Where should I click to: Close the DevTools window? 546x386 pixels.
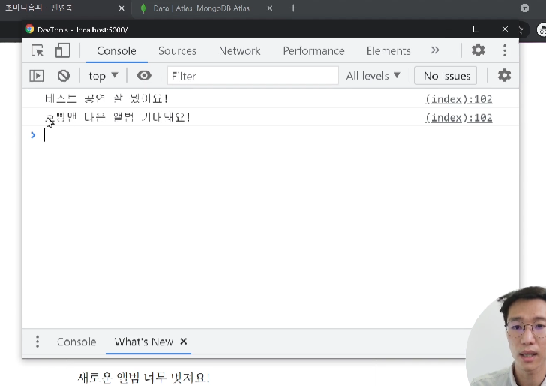pyautogui.click(x=505, y=29)
